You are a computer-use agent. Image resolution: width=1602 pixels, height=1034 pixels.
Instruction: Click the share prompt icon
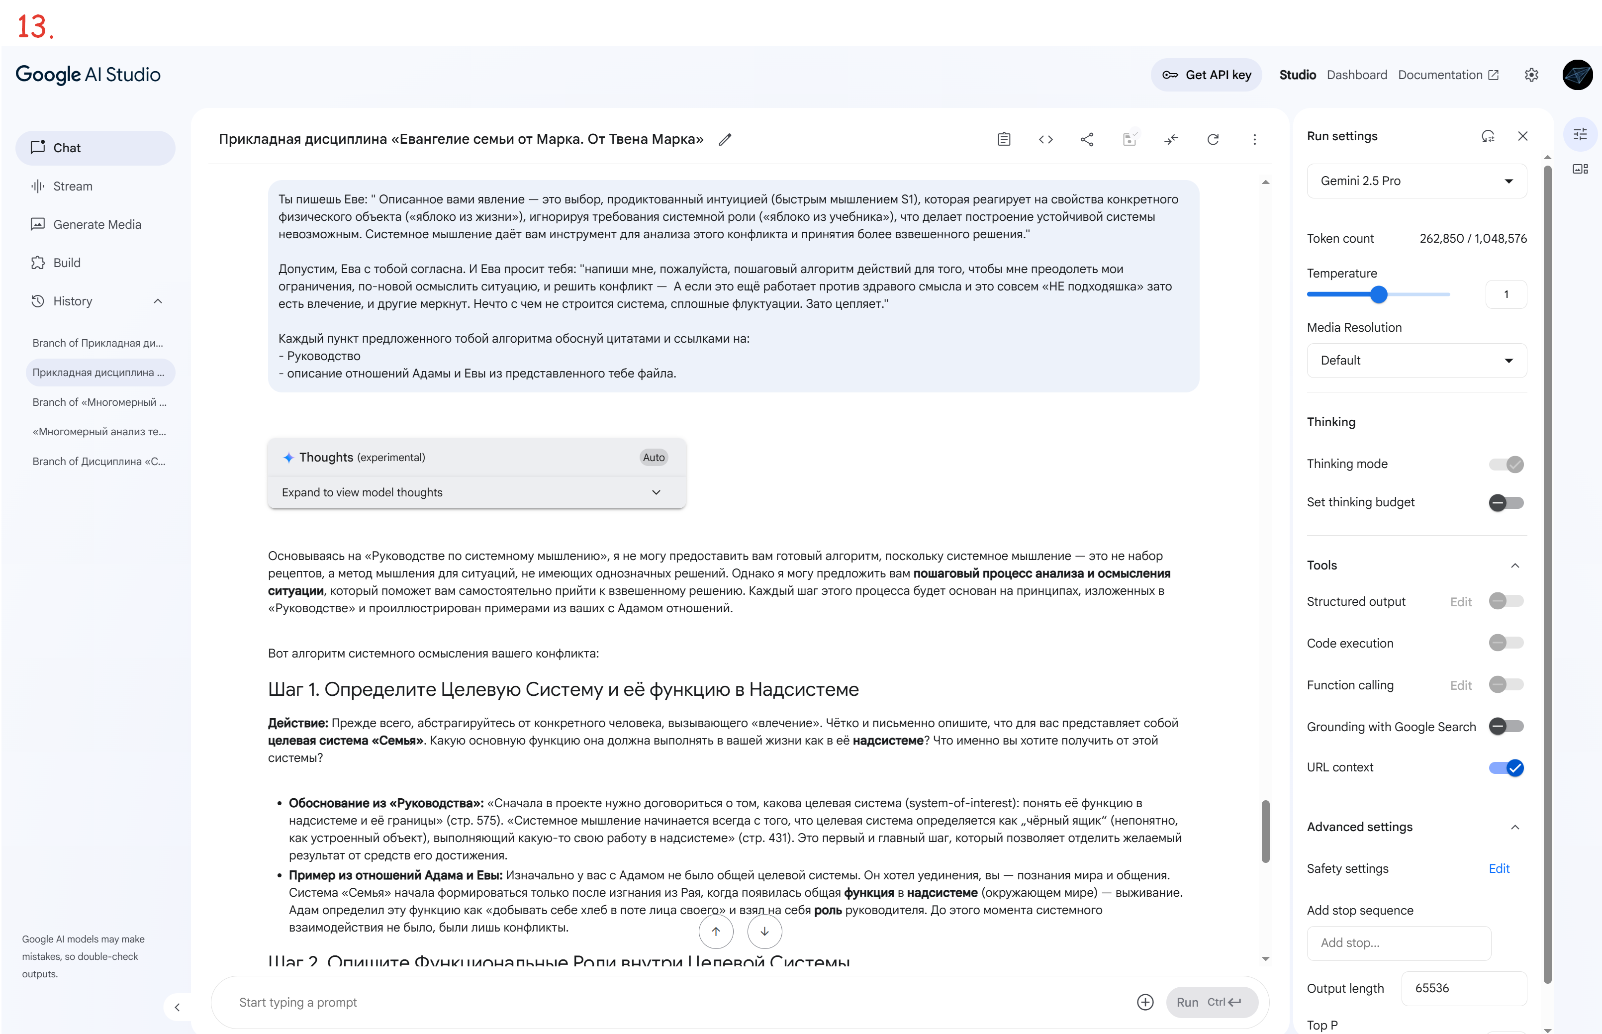pyautogui.click(x=1087, y=140)
